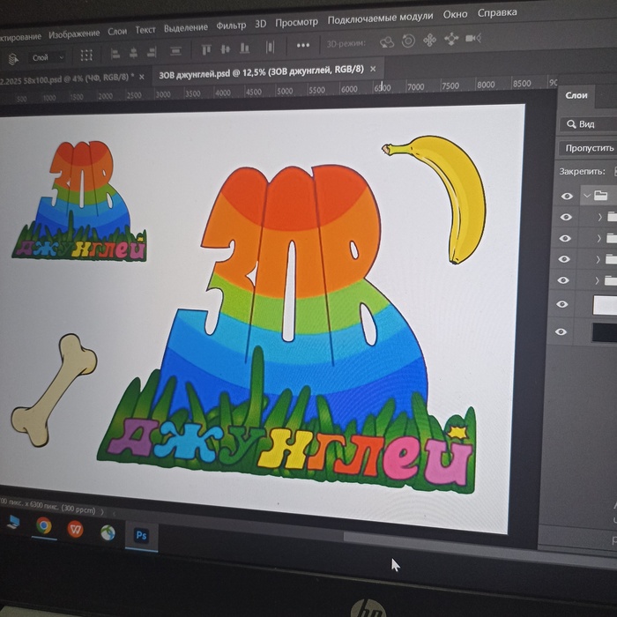The width and height of the screenshot is (617, 617).
Task: Select the black layer thumbnail
Action: point(605,332)
